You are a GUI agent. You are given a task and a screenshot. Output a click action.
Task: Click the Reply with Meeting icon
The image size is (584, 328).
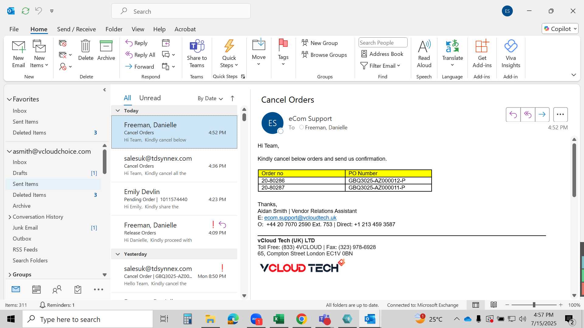pos(166,43)
